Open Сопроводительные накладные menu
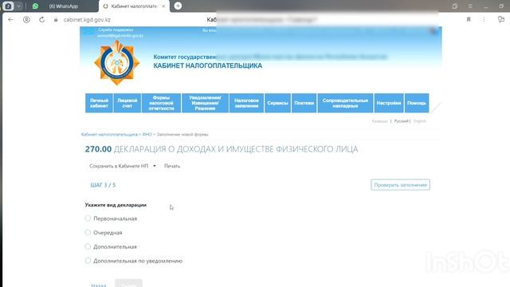The height and width of the screenshot is (287, 510). (x=345, y=103)
